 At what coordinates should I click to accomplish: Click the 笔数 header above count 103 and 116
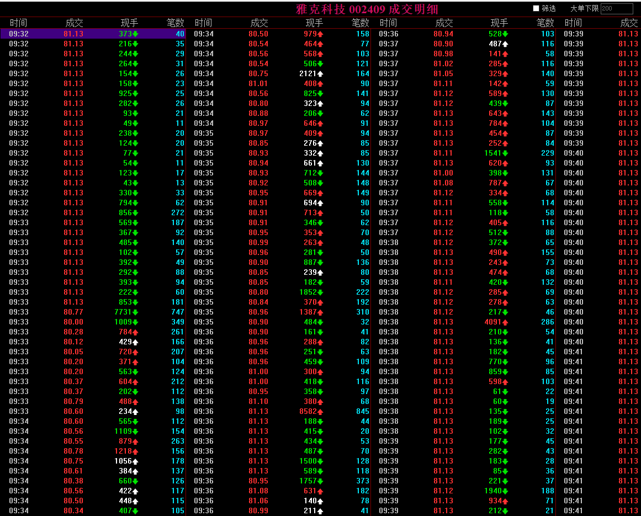pyautogui.click(x=545, y=23)
